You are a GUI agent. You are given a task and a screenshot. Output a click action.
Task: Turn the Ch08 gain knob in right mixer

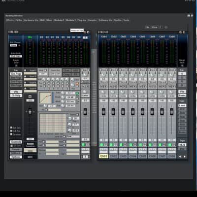click(x=171, y=75)
